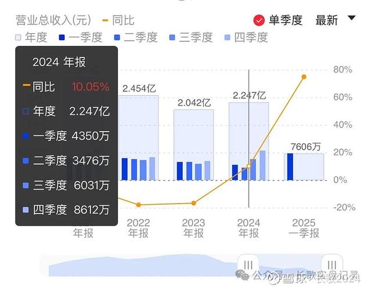
Task: Toggle the 单季度 red checkmark option
Action: click(259, 20)
